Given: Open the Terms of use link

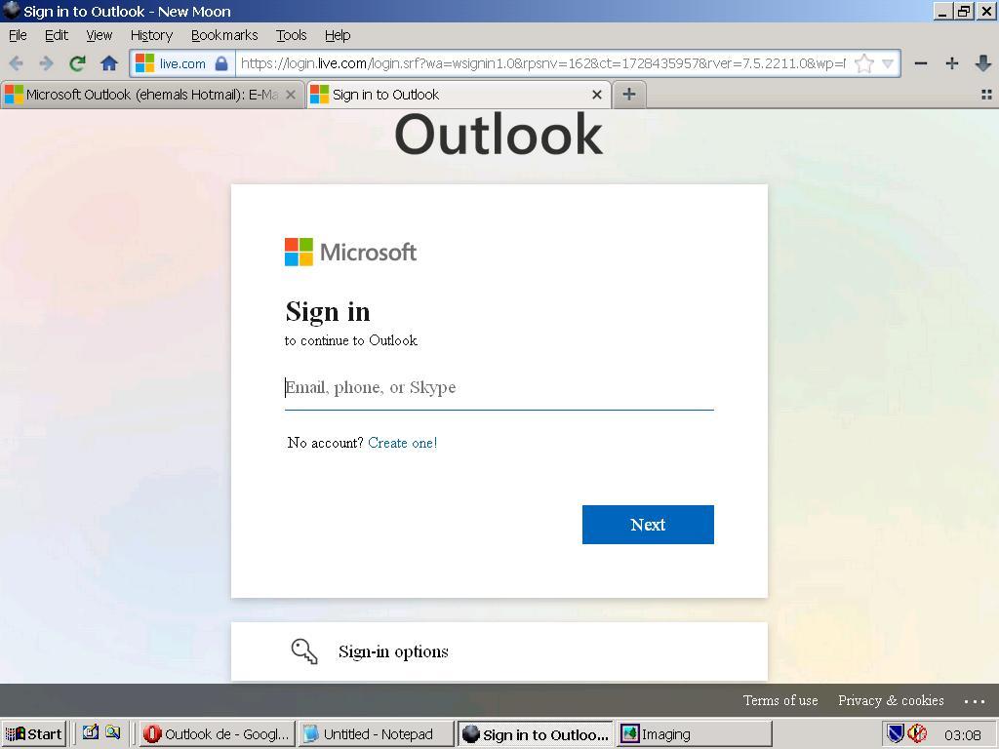Looking at the screenshot, I should pyautogui.click(x=780, y=700).
